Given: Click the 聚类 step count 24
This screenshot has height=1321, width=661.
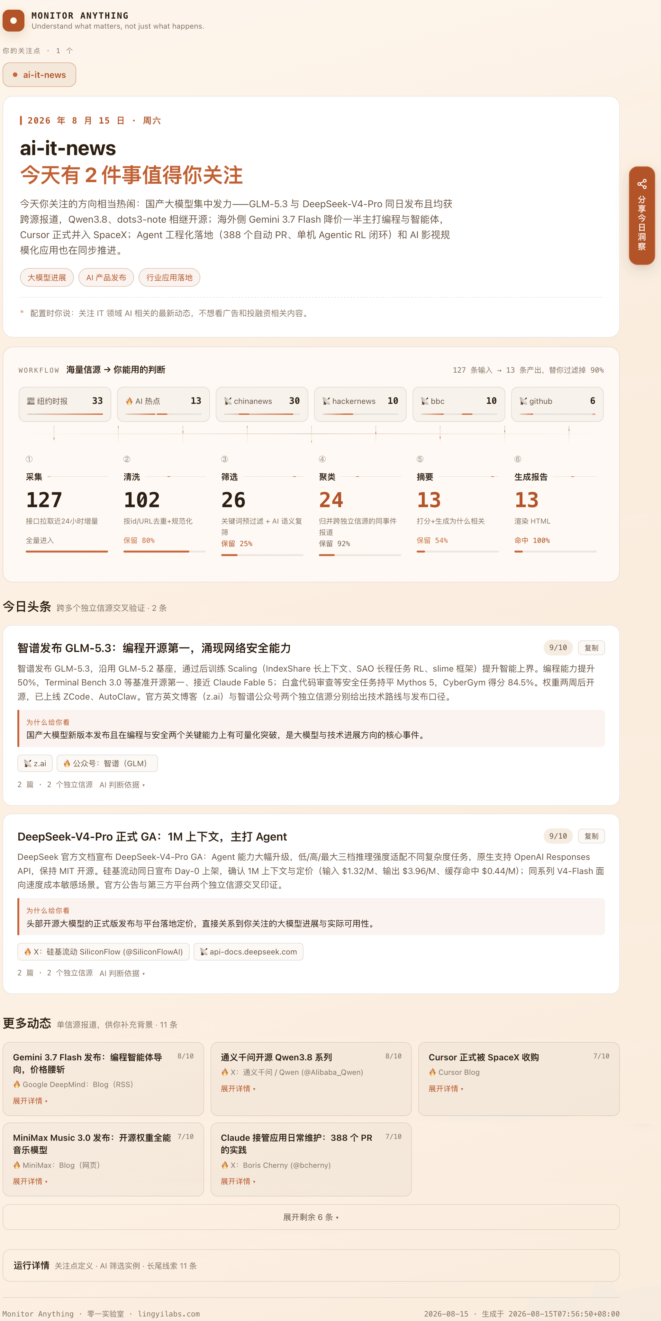Looking at the screenshot, I should pyautogui.click(x=331, y=500).
